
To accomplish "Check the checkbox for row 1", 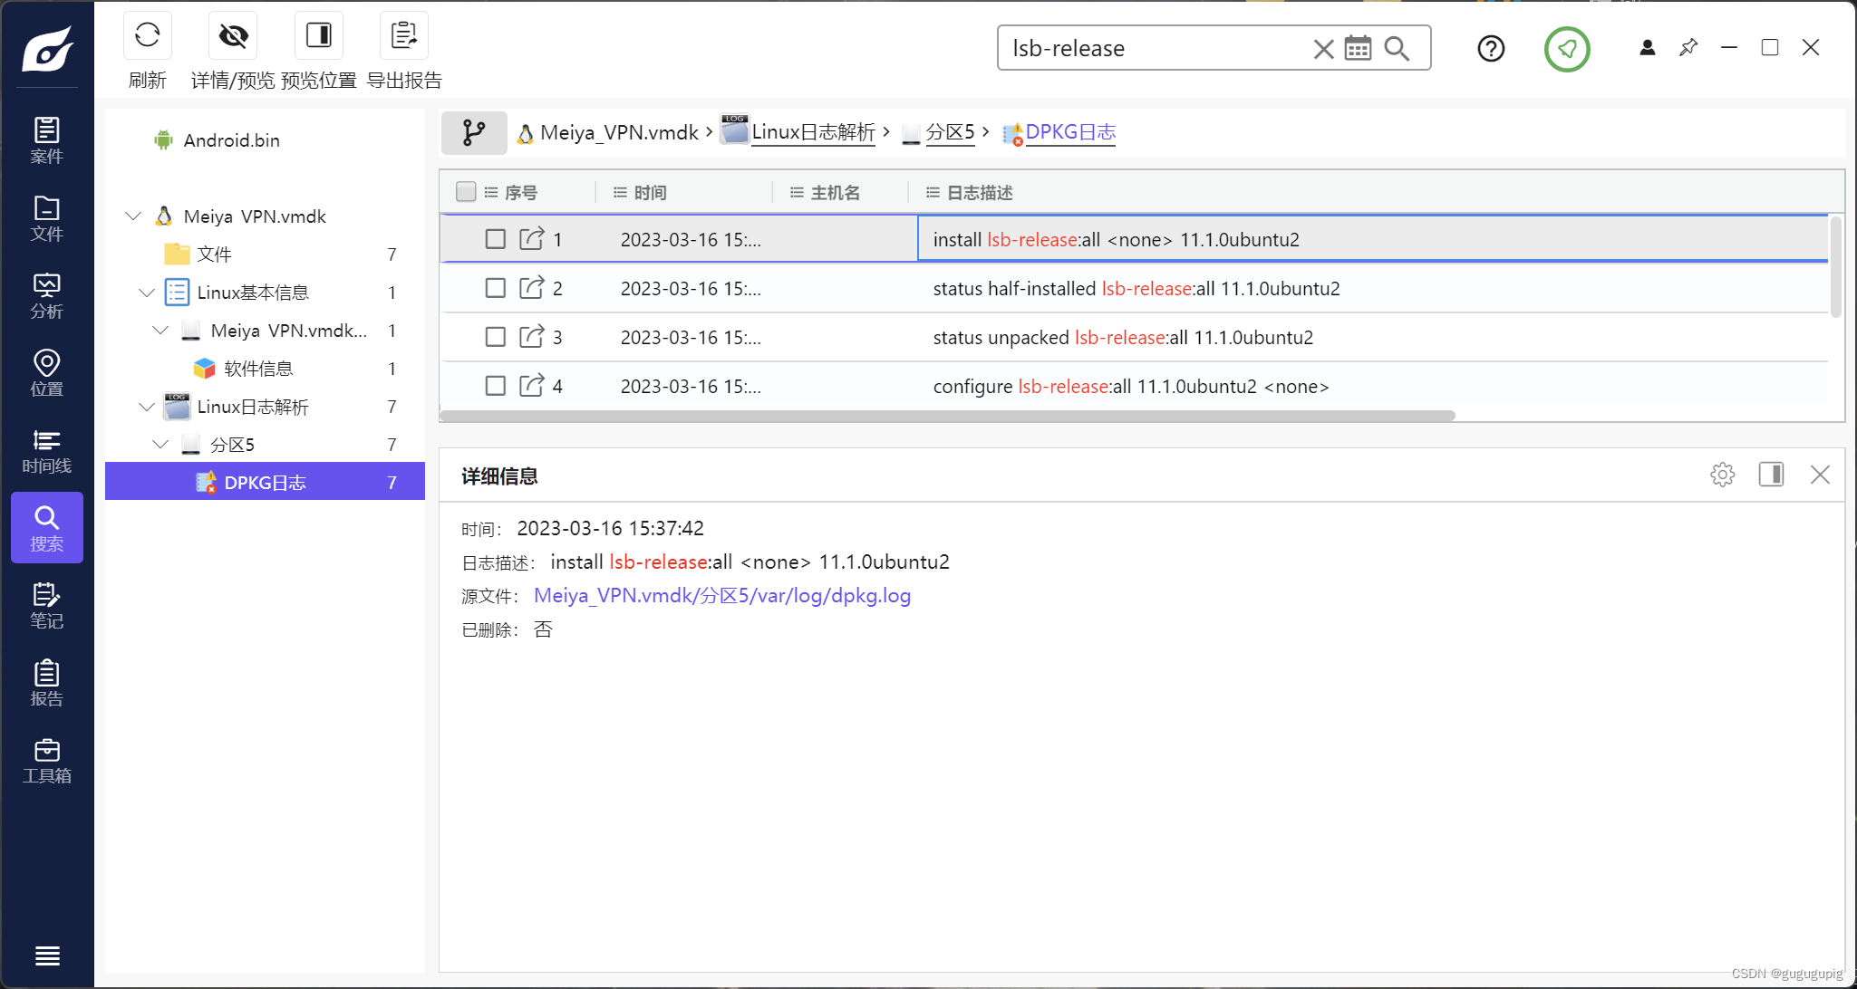I will tap(495, 239).
